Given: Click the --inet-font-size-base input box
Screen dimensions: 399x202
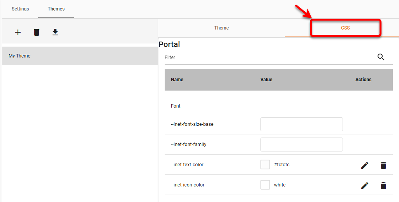Looking at the screenshot, I should coord(301,124).
